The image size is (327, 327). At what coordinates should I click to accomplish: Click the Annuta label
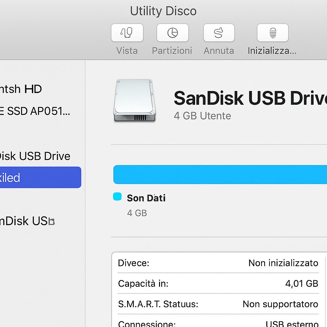coord(219,51)
